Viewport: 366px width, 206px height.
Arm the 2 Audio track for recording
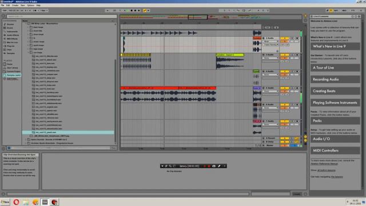coord(297,38)
